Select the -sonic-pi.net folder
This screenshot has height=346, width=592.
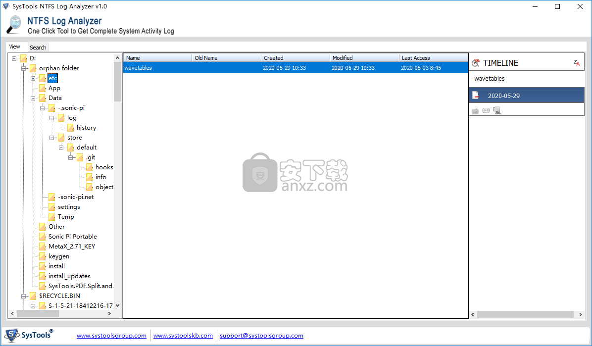point(76,197)
